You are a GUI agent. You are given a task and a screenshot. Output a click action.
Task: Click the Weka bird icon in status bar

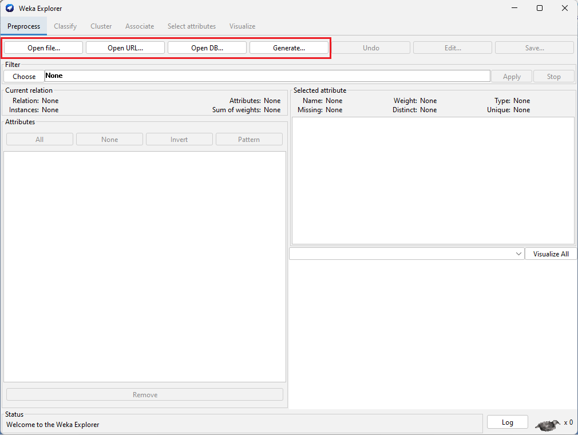coord(548,425)
